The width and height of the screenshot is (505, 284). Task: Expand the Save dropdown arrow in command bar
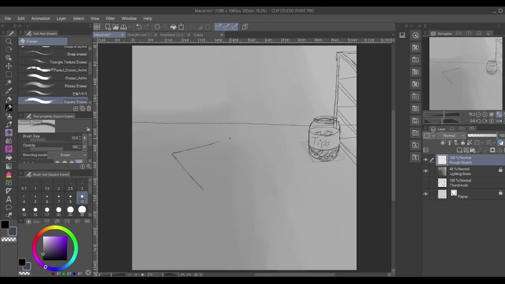[x=130, y=27]
